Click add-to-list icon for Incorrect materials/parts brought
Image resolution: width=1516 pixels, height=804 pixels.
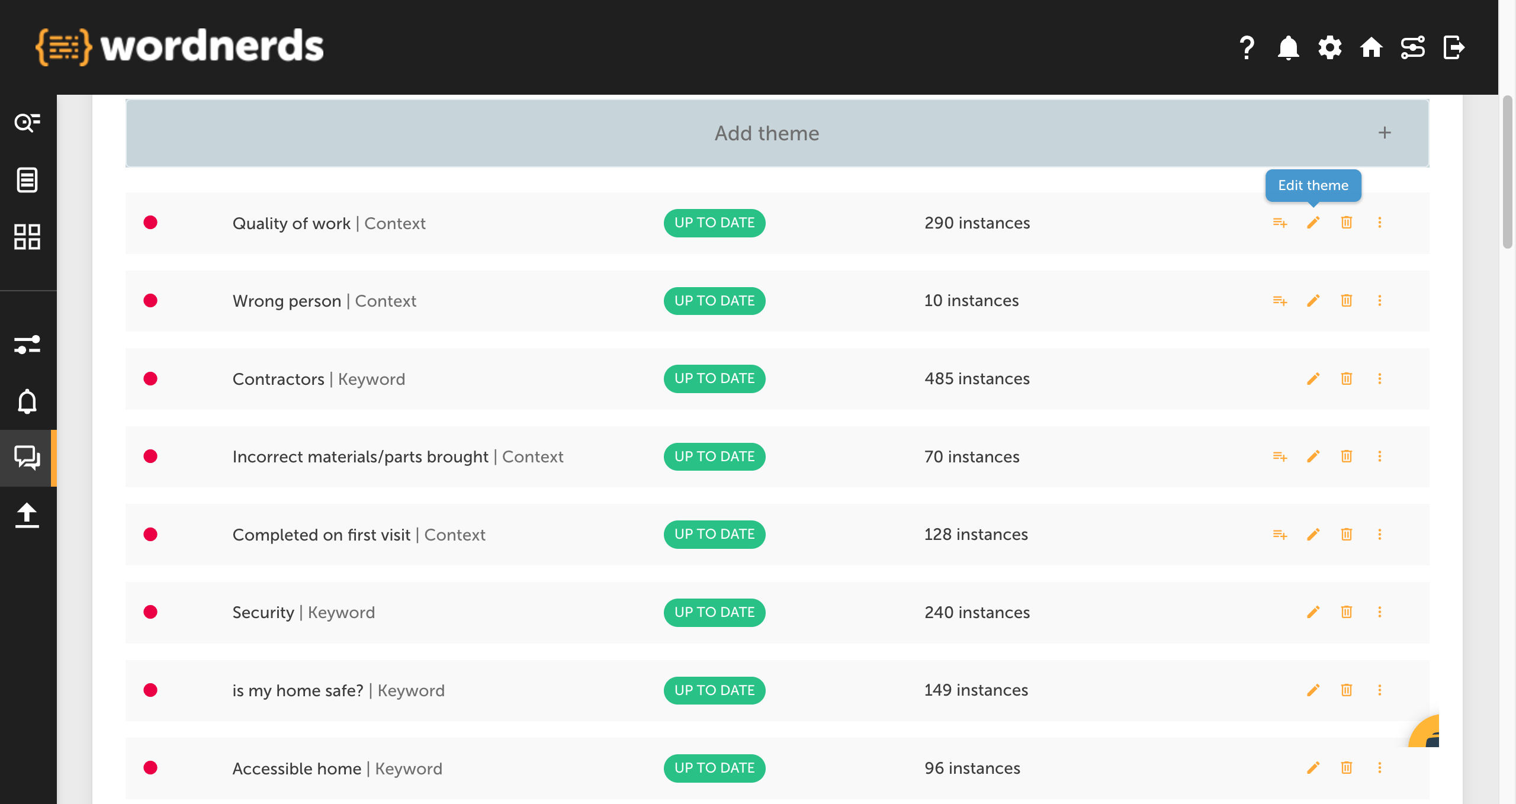pos(1280,456)
